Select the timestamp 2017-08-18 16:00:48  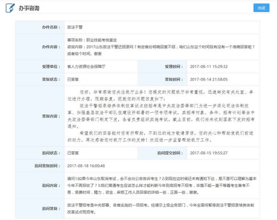point(86,166)
